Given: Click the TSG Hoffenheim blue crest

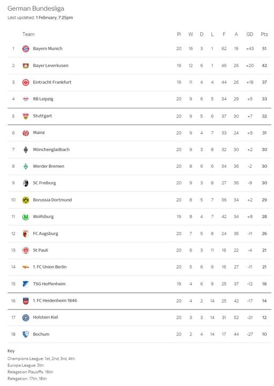Looking at the screenshot, I should [x=26, y=284].
